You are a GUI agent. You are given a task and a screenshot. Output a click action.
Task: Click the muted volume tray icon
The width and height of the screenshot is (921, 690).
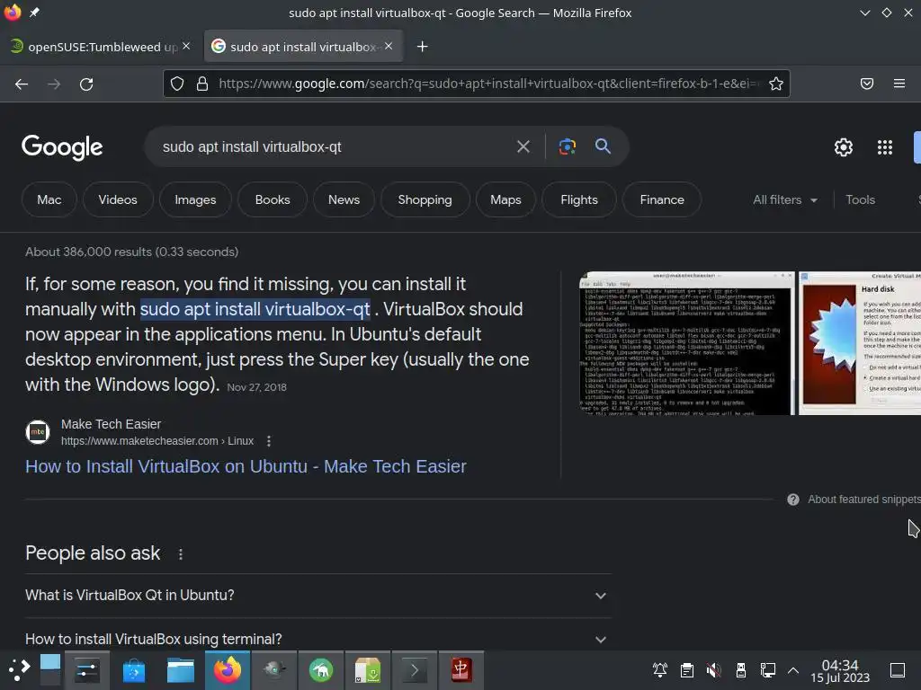point(713,670)
